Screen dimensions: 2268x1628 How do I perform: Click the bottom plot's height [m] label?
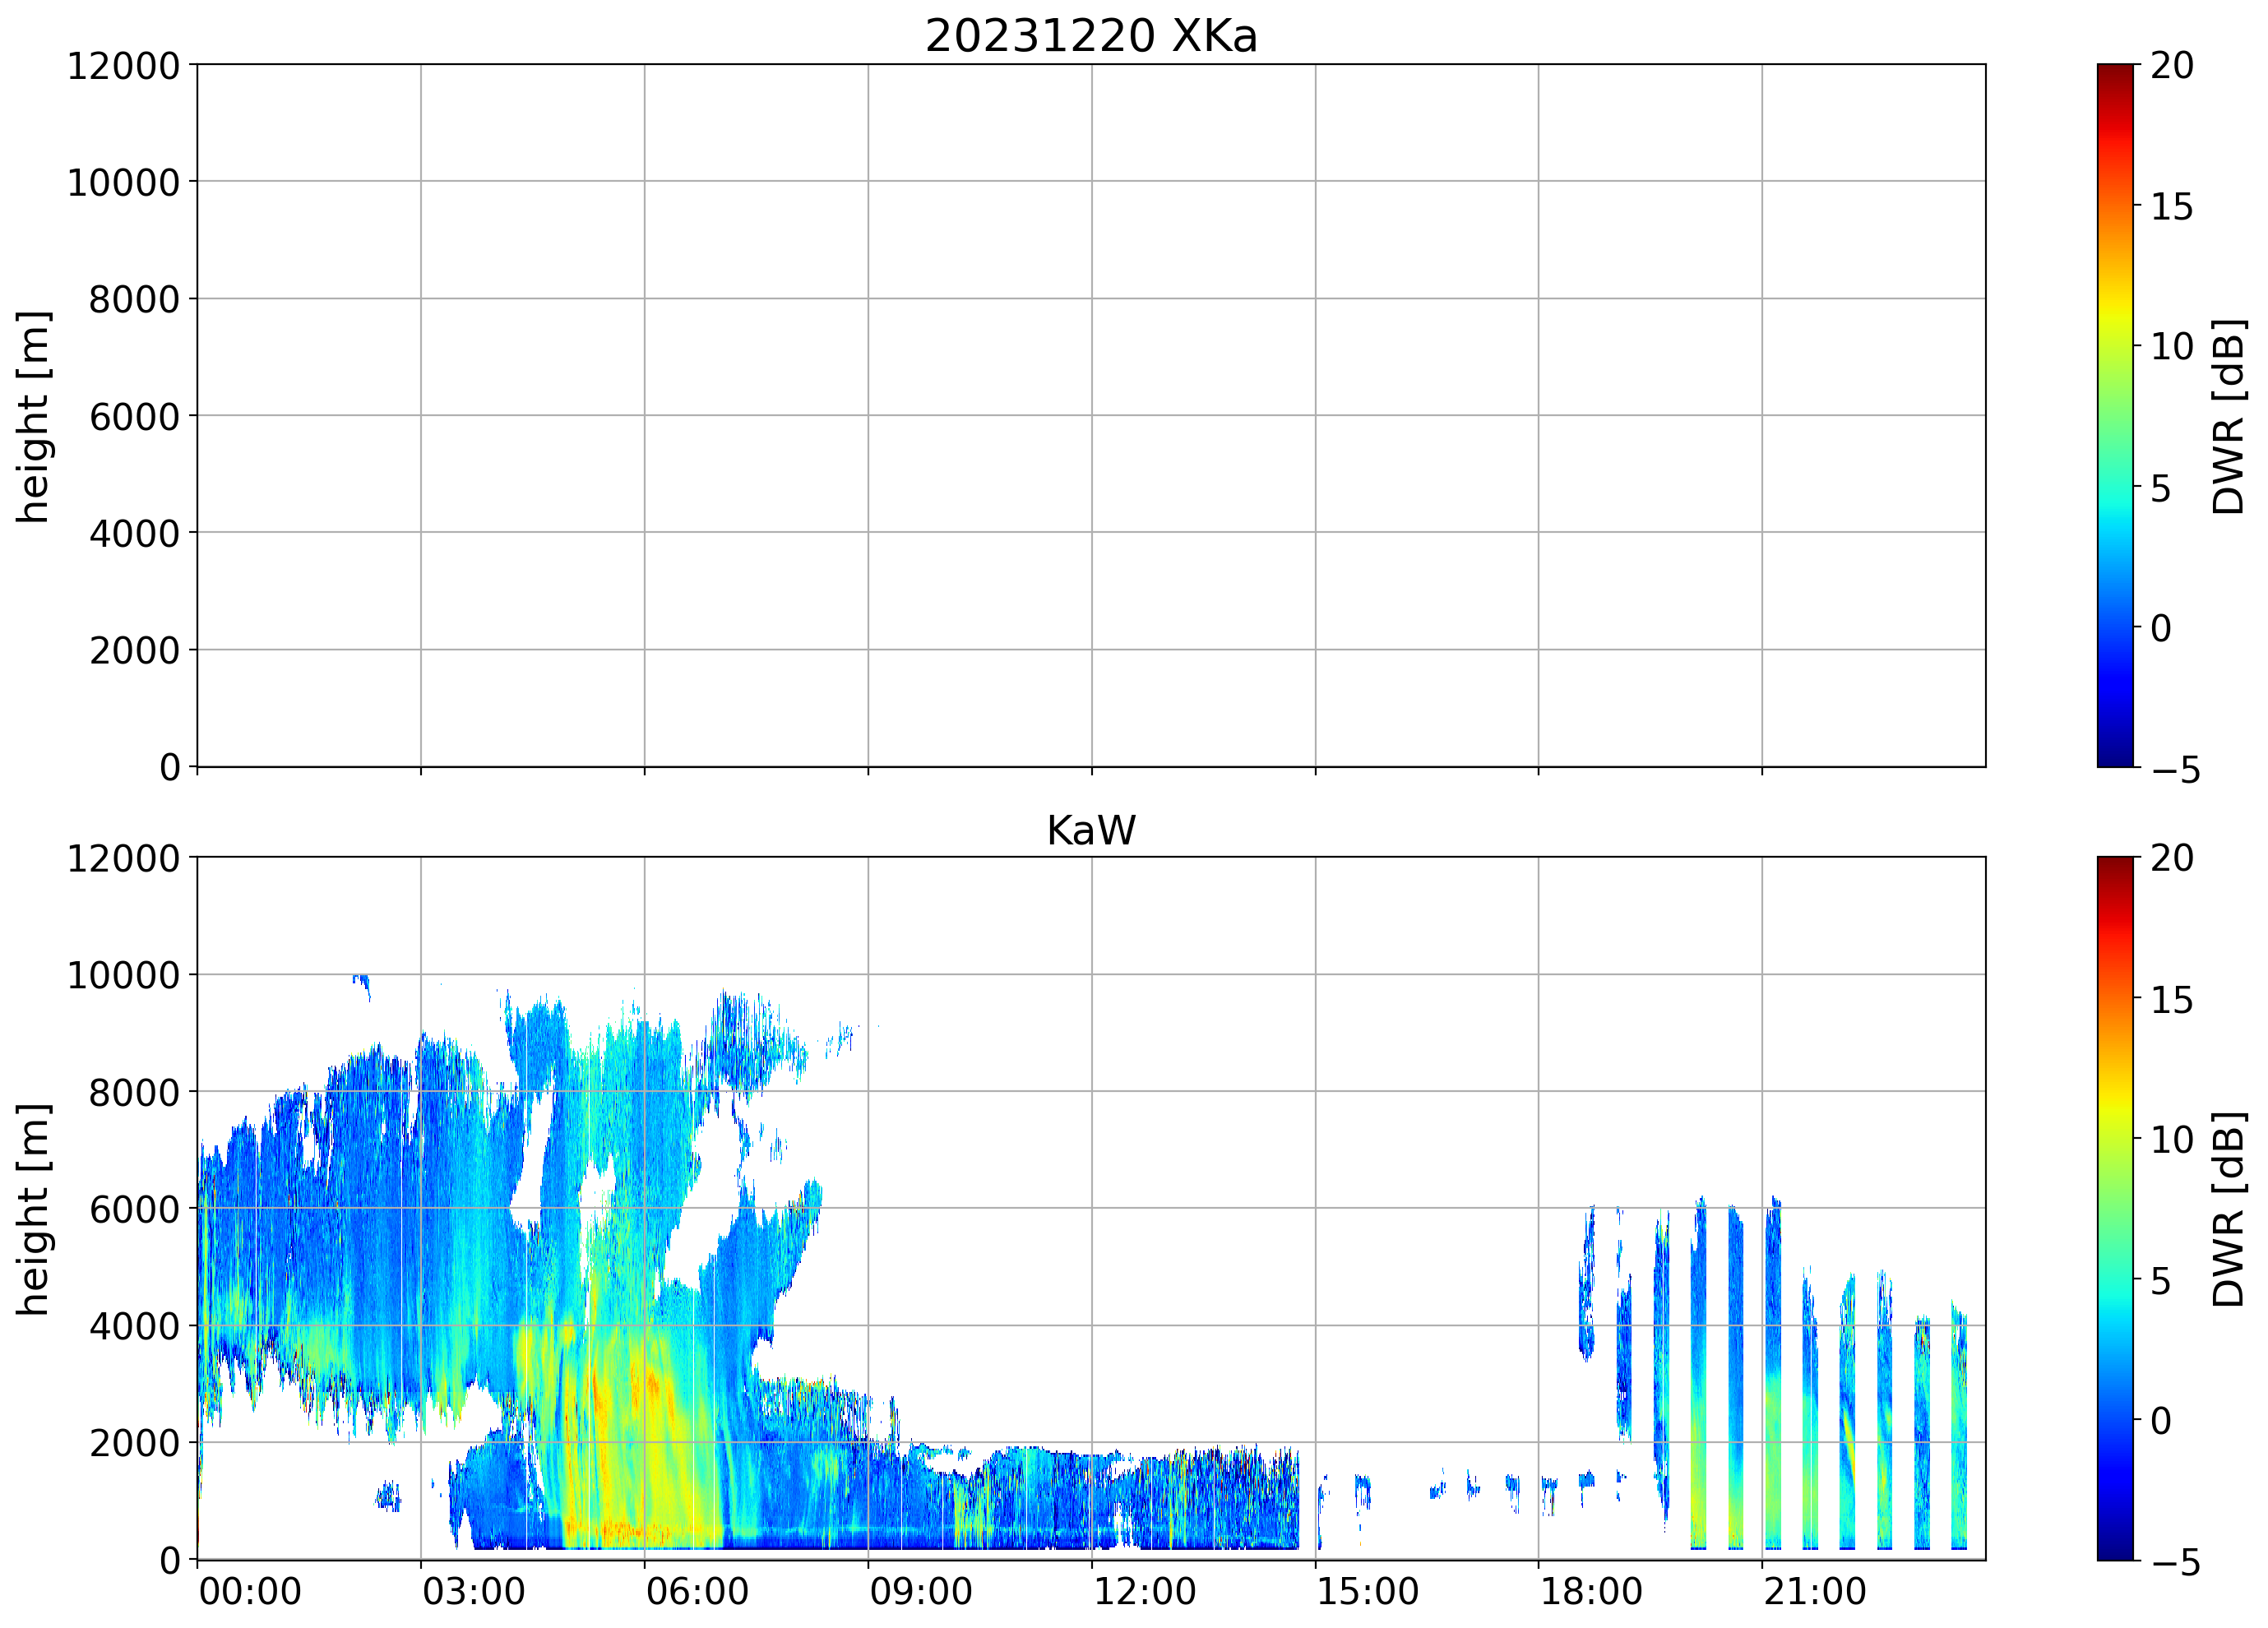click(x=32, y=1209)
